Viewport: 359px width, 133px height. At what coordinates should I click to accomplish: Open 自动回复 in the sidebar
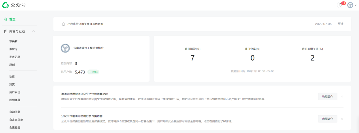click(x=15, y=112)
